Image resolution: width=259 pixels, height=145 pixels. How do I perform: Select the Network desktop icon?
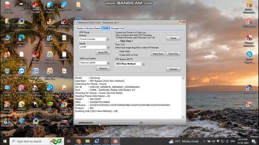coord(21,122)
